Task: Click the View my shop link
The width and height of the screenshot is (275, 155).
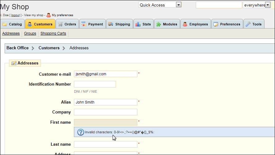Action: click(34, 15)
